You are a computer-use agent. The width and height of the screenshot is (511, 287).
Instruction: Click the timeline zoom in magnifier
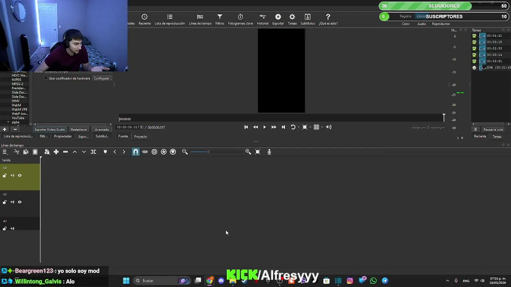click(x=248, y=152)
